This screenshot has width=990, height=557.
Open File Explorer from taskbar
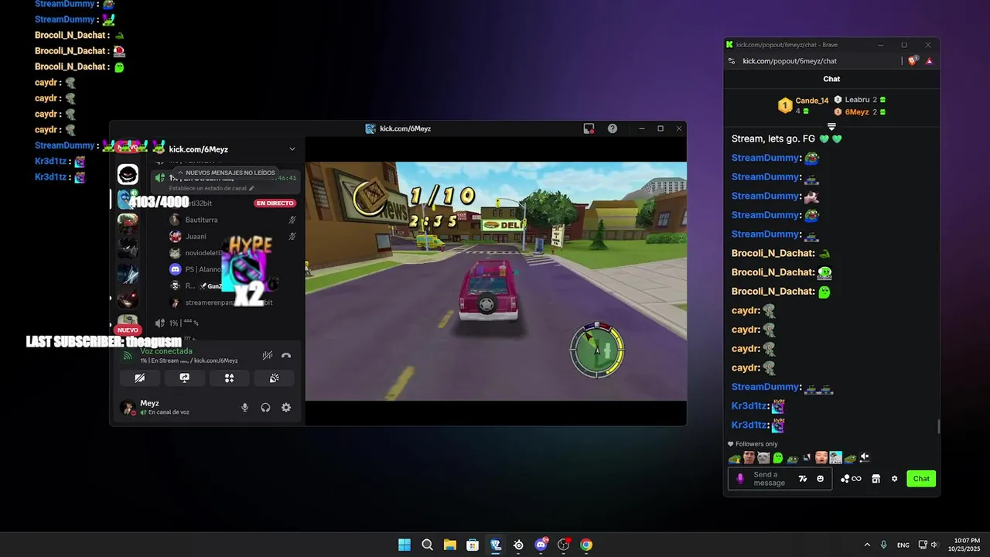pyautogui.click(x=450, y=545)
